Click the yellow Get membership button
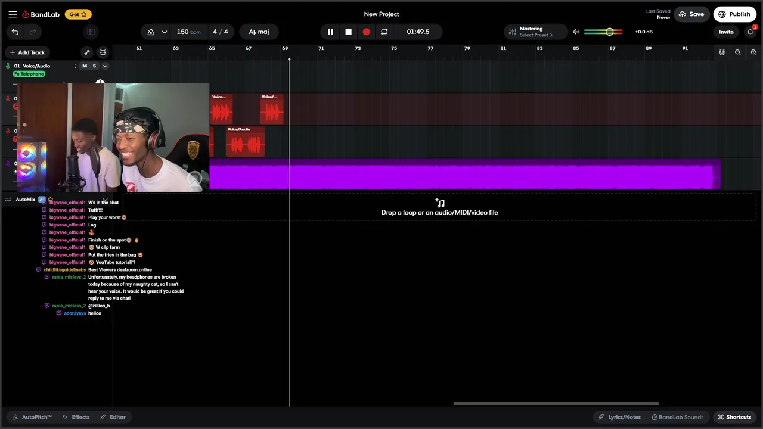Viewport: 763px width, 429px height. (x=78, y=14)
